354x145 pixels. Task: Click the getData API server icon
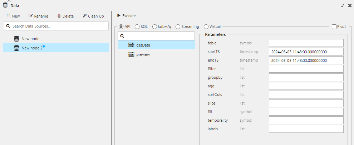click(131, 45)
